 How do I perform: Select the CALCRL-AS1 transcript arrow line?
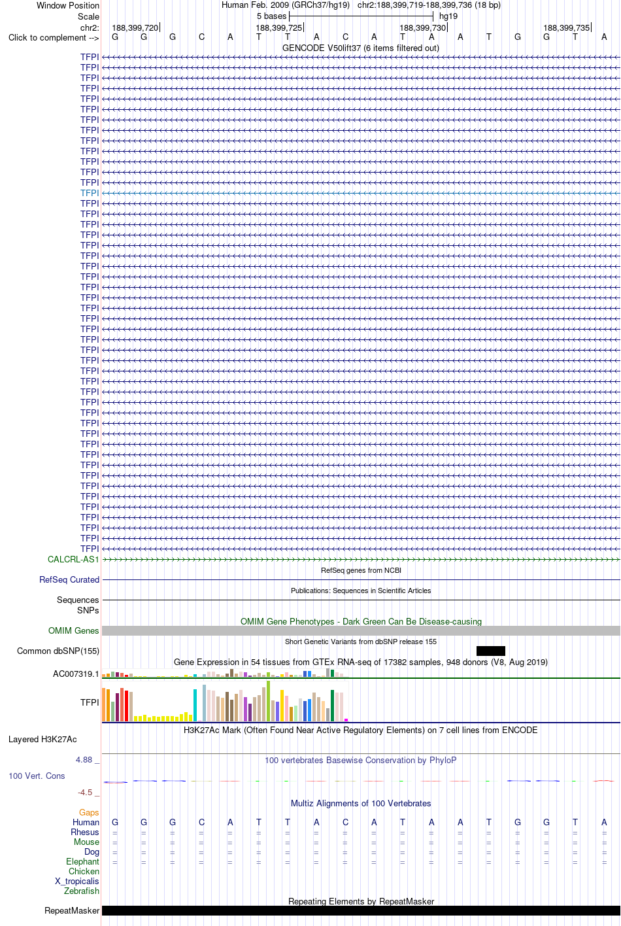pos(361,560)
